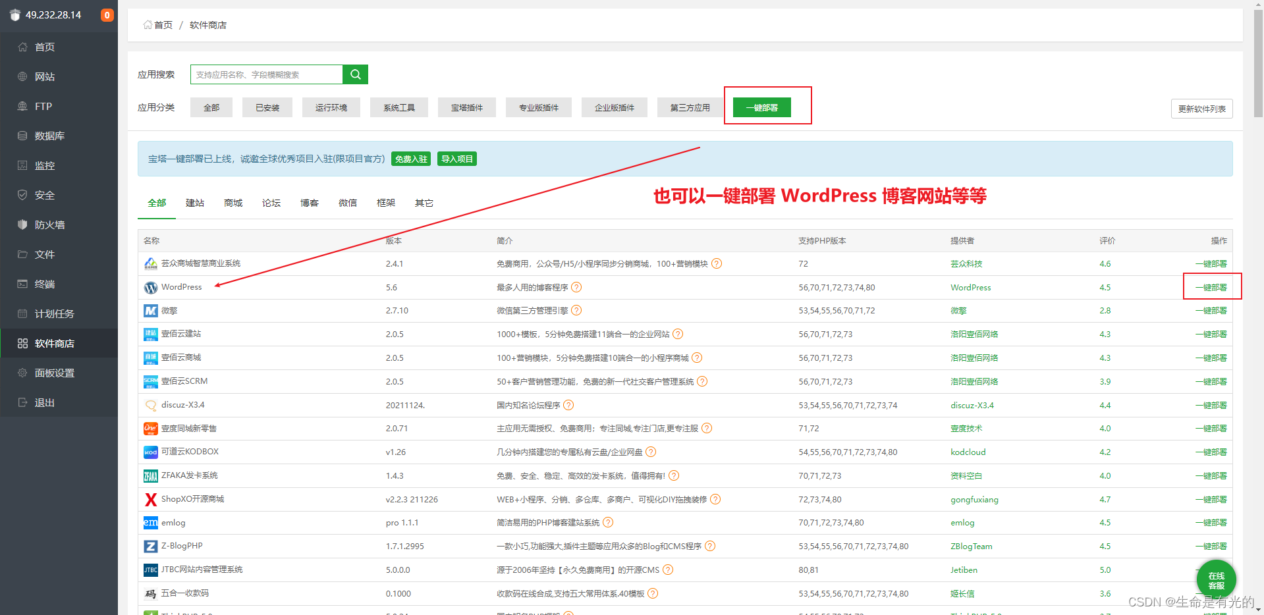Click the home icon in the breadcrumb

coord(148,25)
